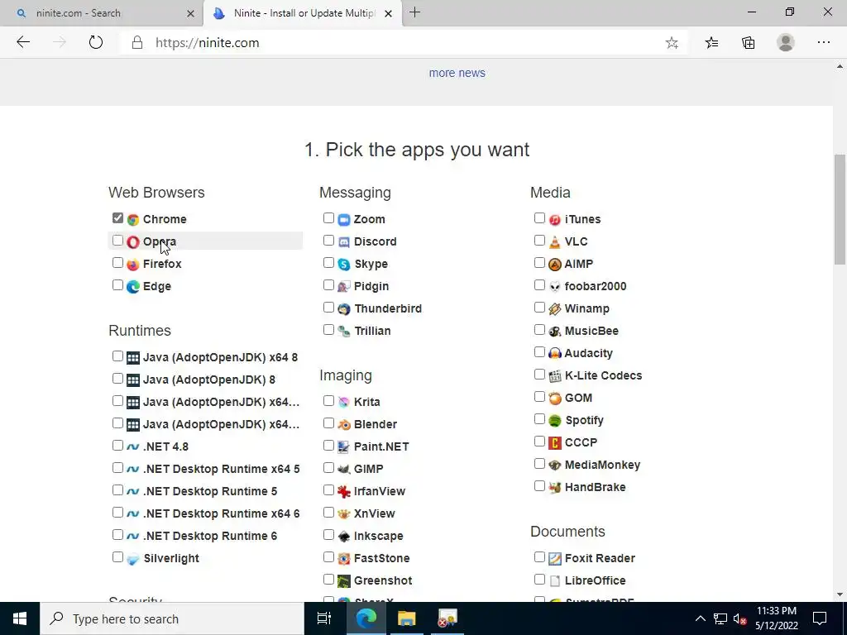
Task: Click the Discord icon
Action: coord(344,242)
